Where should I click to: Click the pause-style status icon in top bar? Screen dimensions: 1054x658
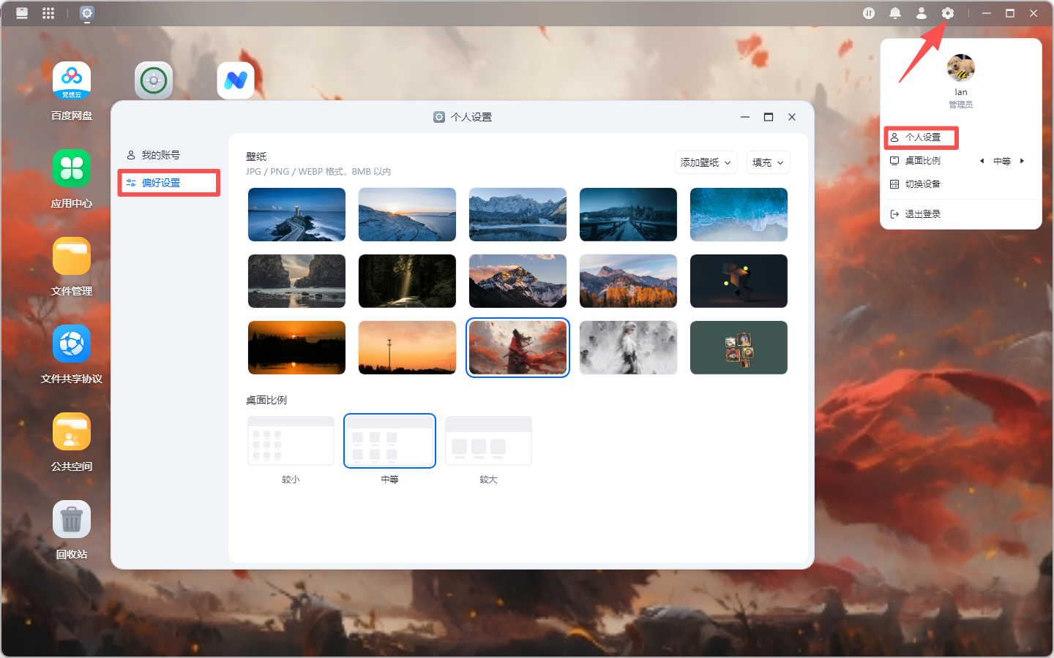[x=869, y=13]
